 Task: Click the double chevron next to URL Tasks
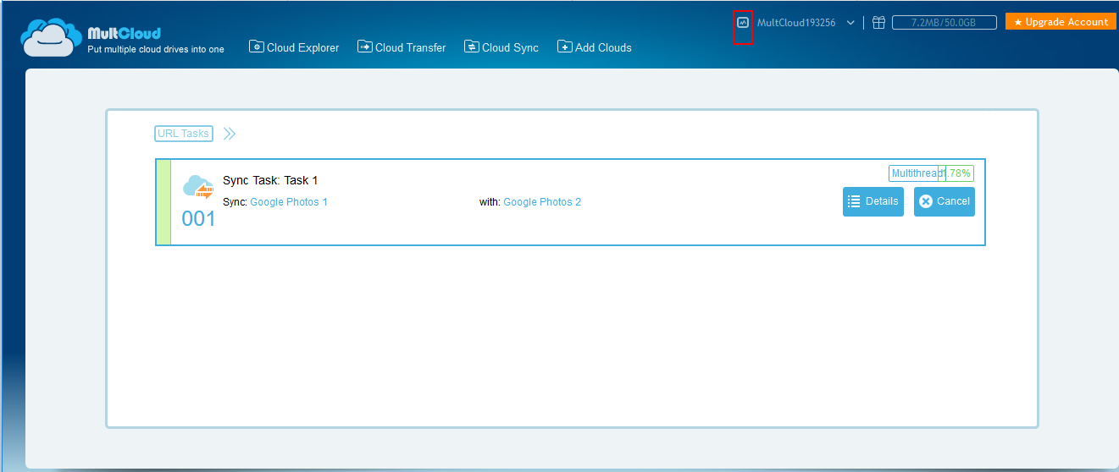230,134
